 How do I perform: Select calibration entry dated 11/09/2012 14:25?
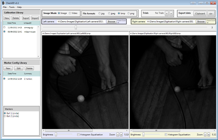pyautogui.click(x=4, y=27)
